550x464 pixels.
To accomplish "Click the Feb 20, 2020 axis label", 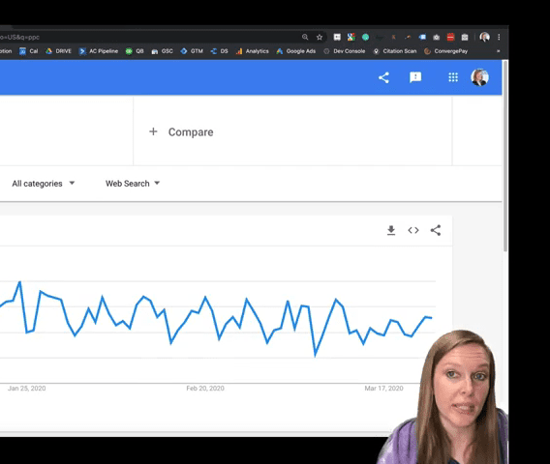I will coord(205,389).
